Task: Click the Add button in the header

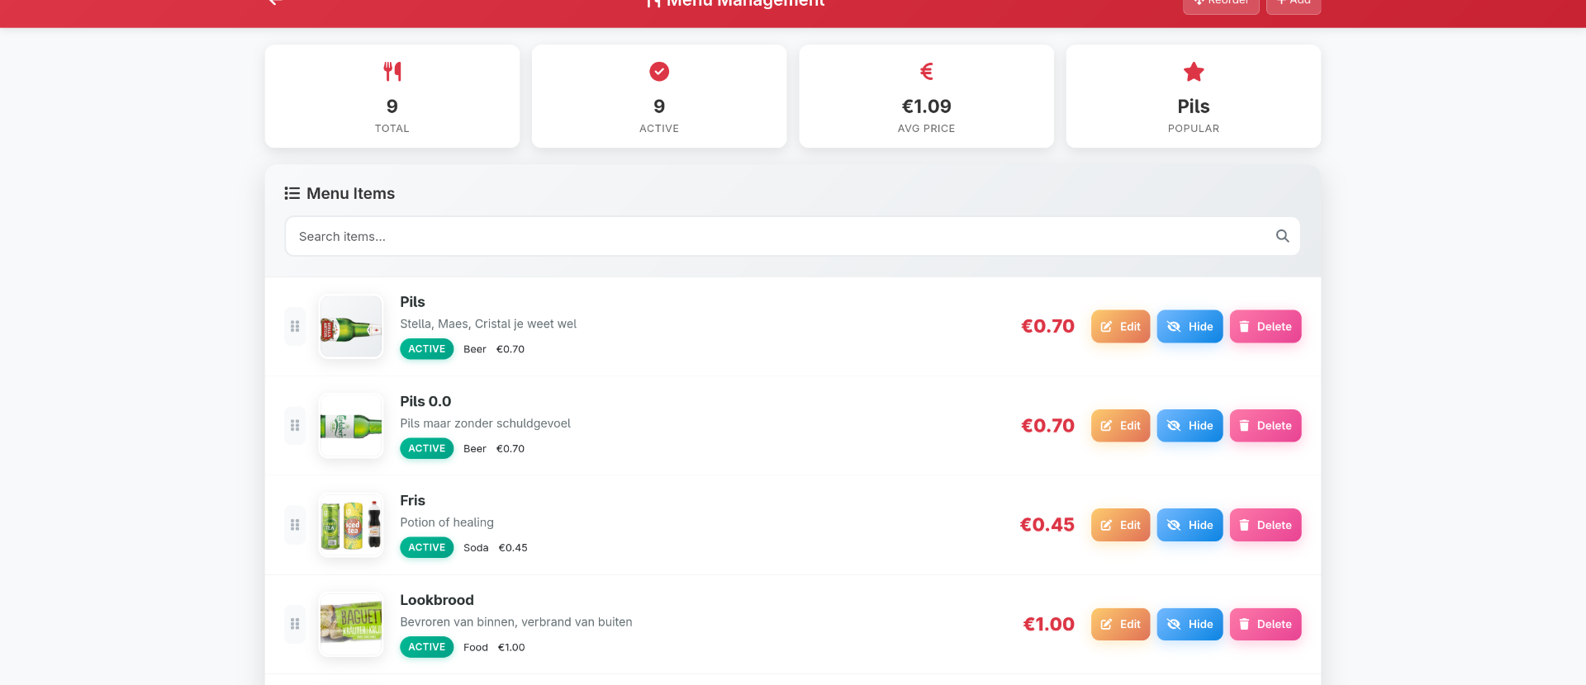Action: click(x=1293, y=2)
